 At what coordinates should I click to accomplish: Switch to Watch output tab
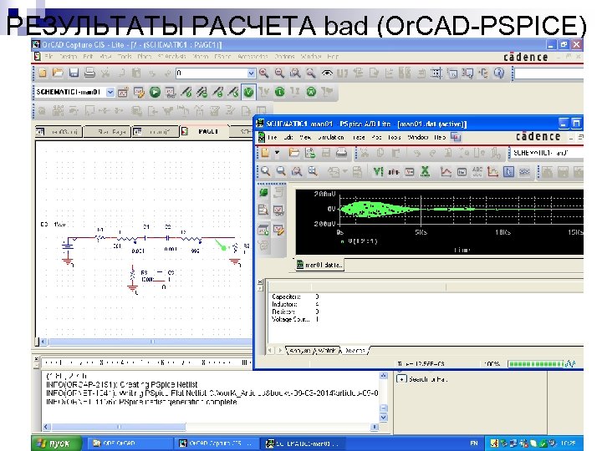[x=326, y=351]
